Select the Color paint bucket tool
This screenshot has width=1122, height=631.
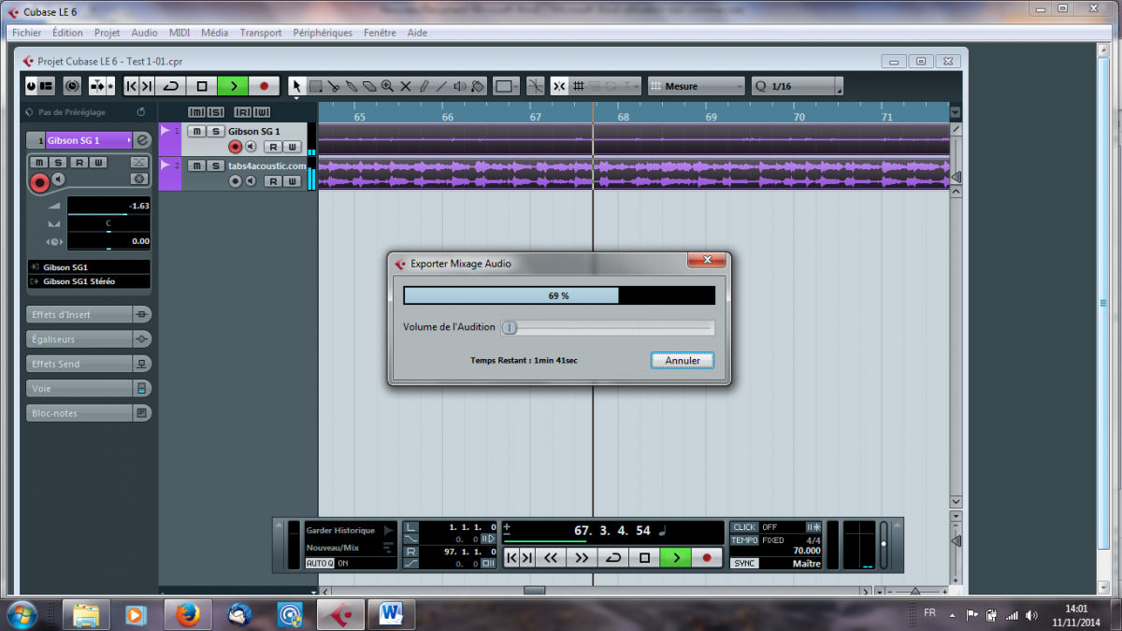click(477, 86)
